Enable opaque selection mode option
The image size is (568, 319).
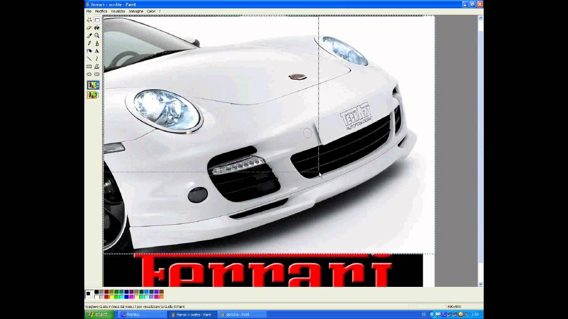coord(93,85)
